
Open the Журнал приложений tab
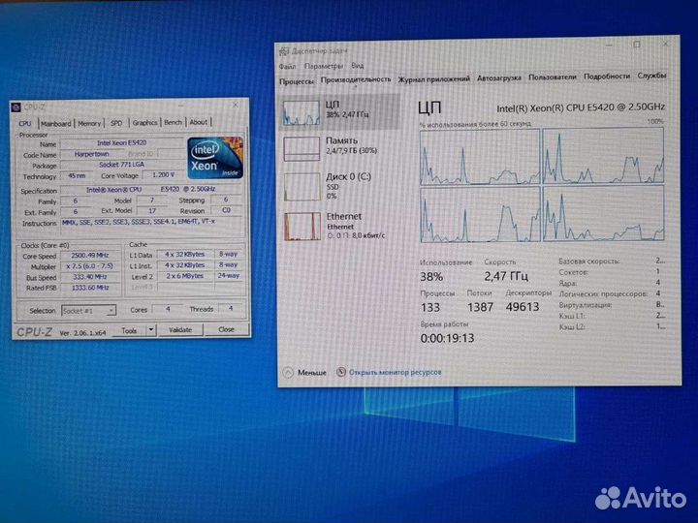[x=433, y=78]
